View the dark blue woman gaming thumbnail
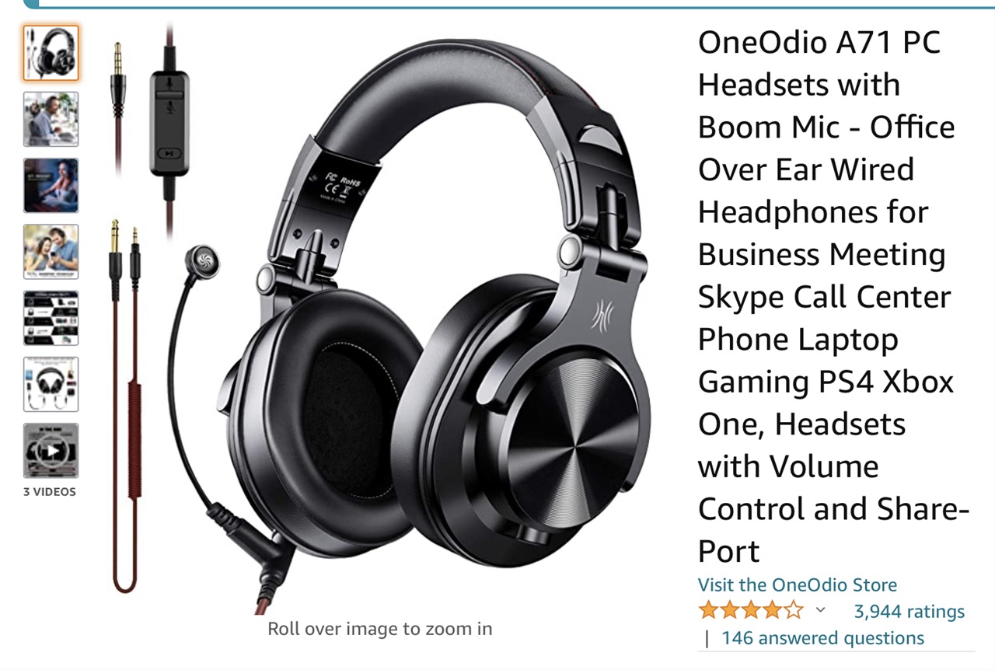 pyautogui.click(x=51, y=185)
